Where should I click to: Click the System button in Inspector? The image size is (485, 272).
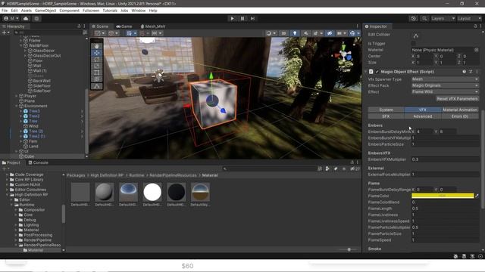pos(386,110)
